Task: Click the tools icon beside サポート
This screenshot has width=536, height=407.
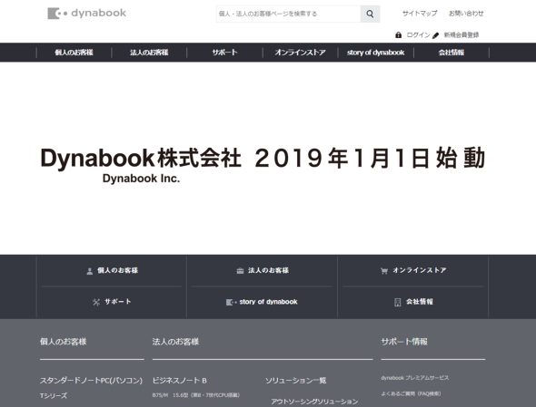Action: tap(96, 302)
